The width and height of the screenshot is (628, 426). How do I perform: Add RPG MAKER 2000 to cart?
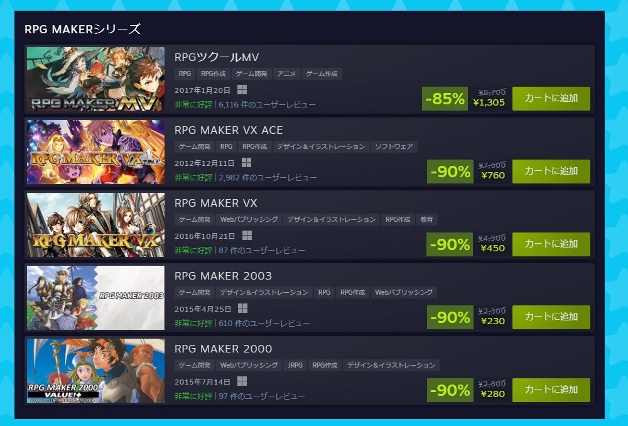pos(551,390)
